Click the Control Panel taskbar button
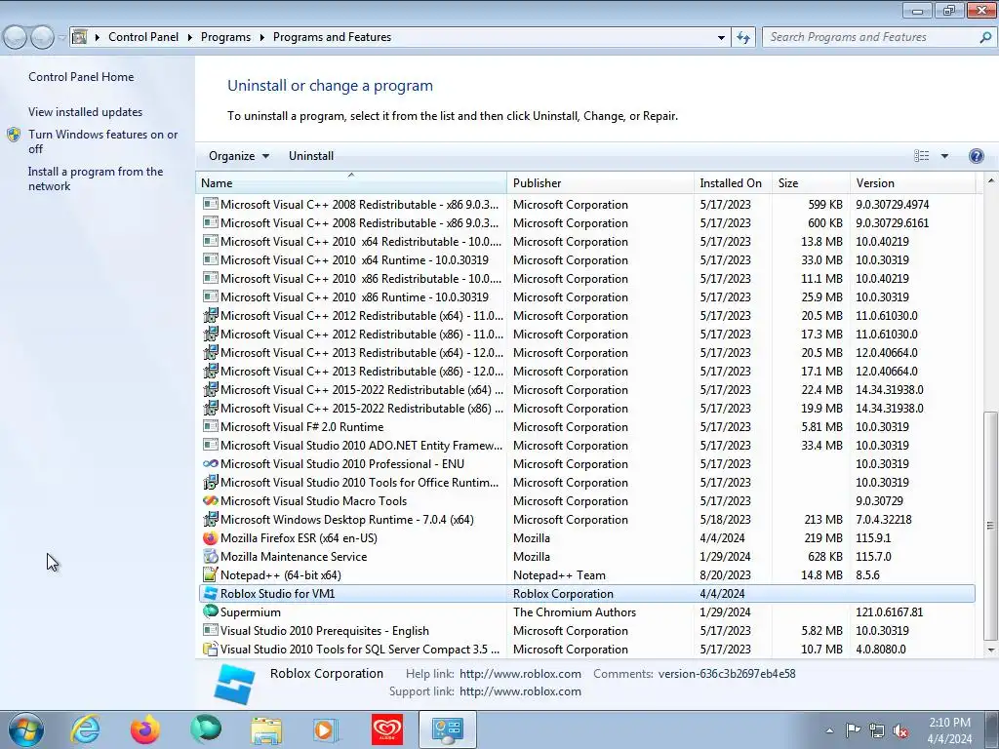999x749 pixels. (x=447, y=729)
